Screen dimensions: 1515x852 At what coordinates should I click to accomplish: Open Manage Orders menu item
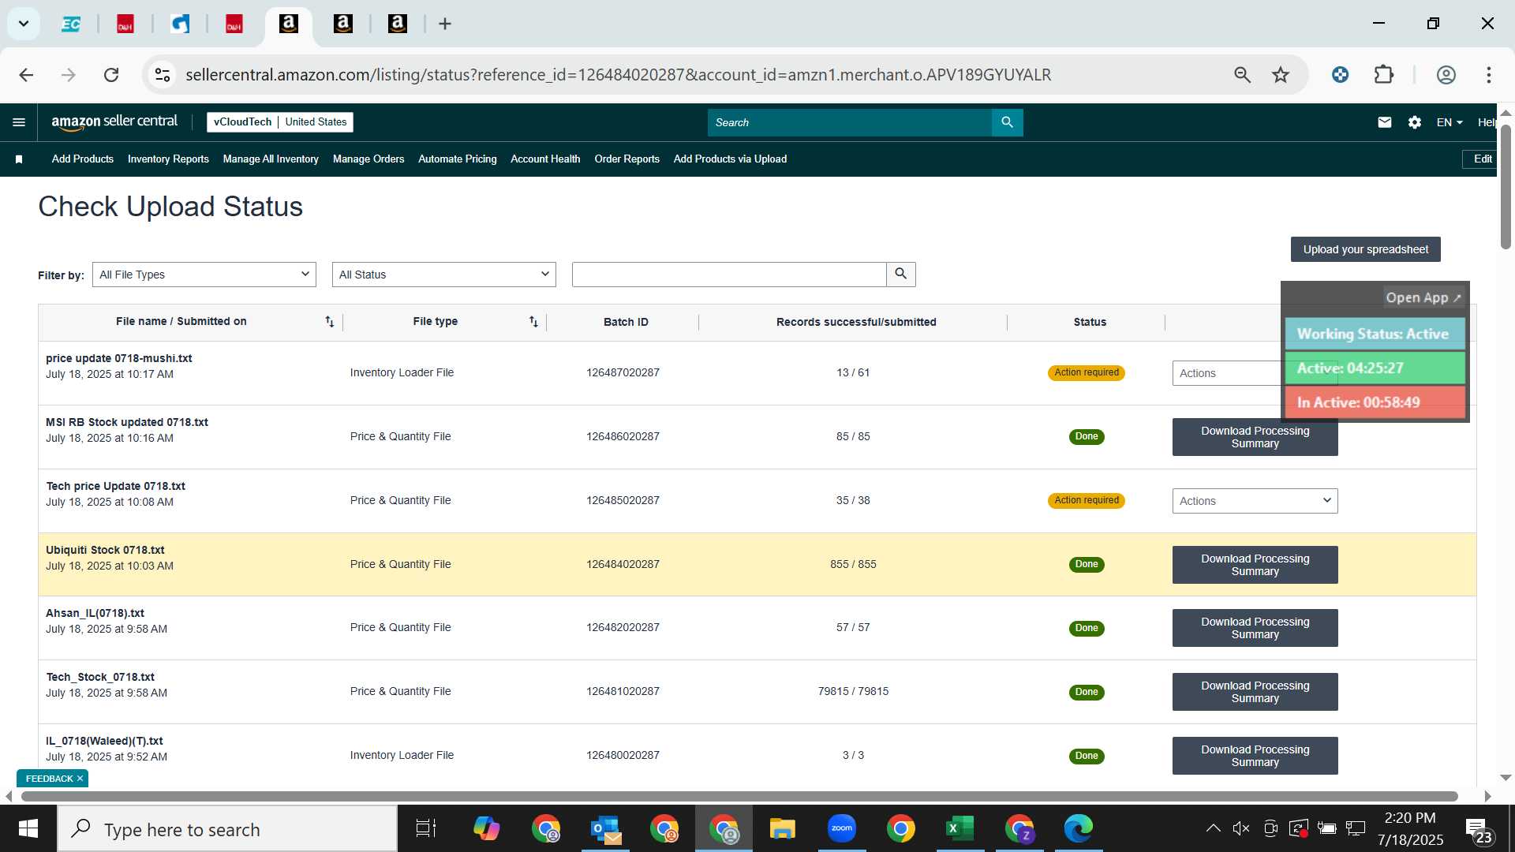click(x=368, y=159)
